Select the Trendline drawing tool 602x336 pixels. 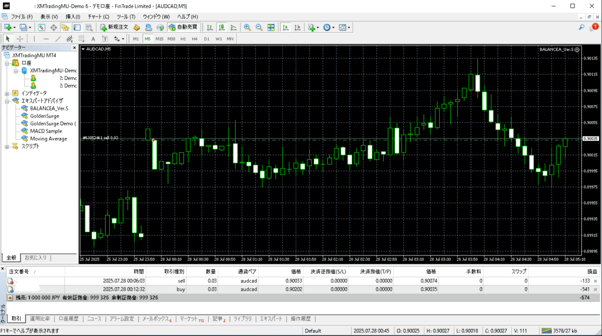58,39
